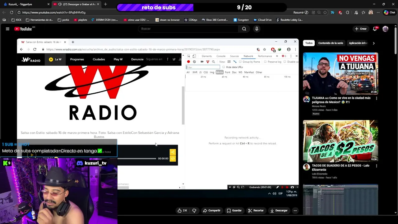Open the YouTube account avatar menu
This screenshot has width=398, height=224.
point(386,29)
